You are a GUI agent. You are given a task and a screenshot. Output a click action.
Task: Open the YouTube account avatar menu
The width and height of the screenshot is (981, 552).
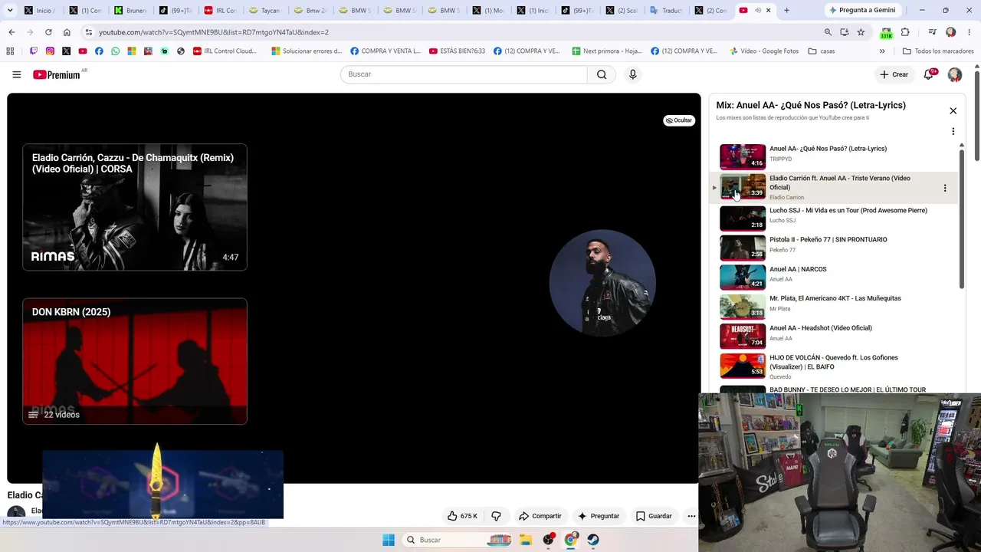[x=954, y=74]
